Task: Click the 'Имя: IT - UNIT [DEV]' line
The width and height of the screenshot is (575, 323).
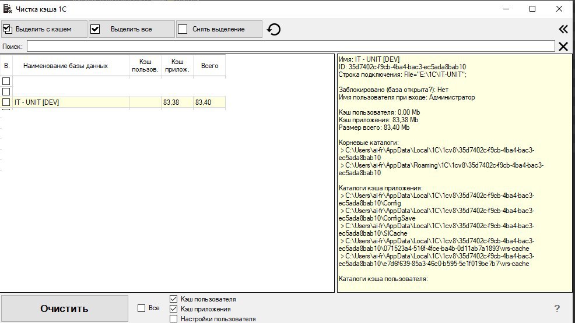Action: (x=369, y=59)
